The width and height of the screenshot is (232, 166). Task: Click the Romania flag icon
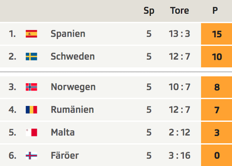point(31,110)
